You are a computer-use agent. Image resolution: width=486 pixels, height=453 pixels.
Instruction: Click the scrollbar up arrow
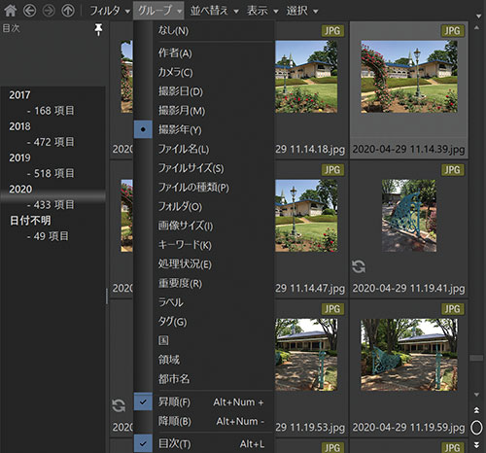(x=476, y=28)
